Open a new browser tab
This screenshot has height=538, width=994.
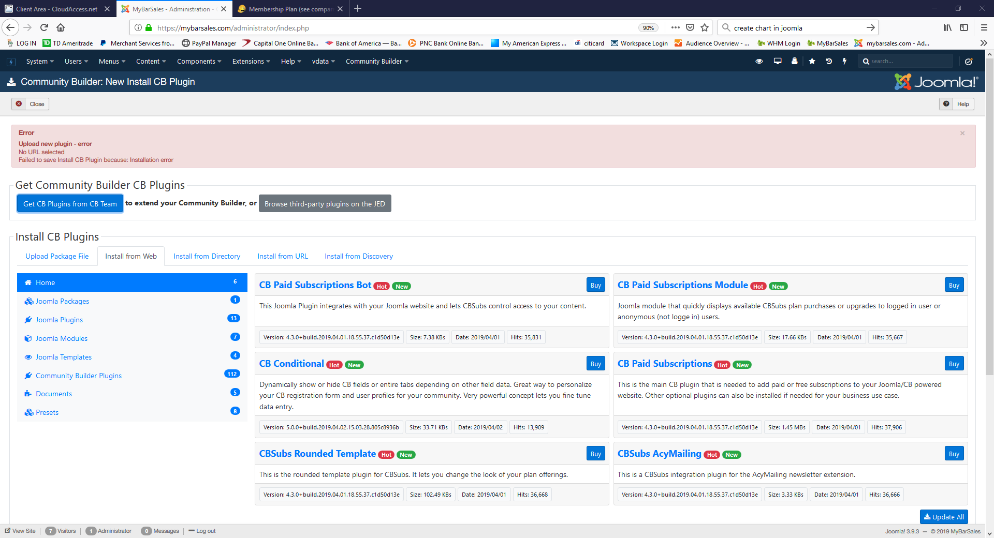point(358,8)
